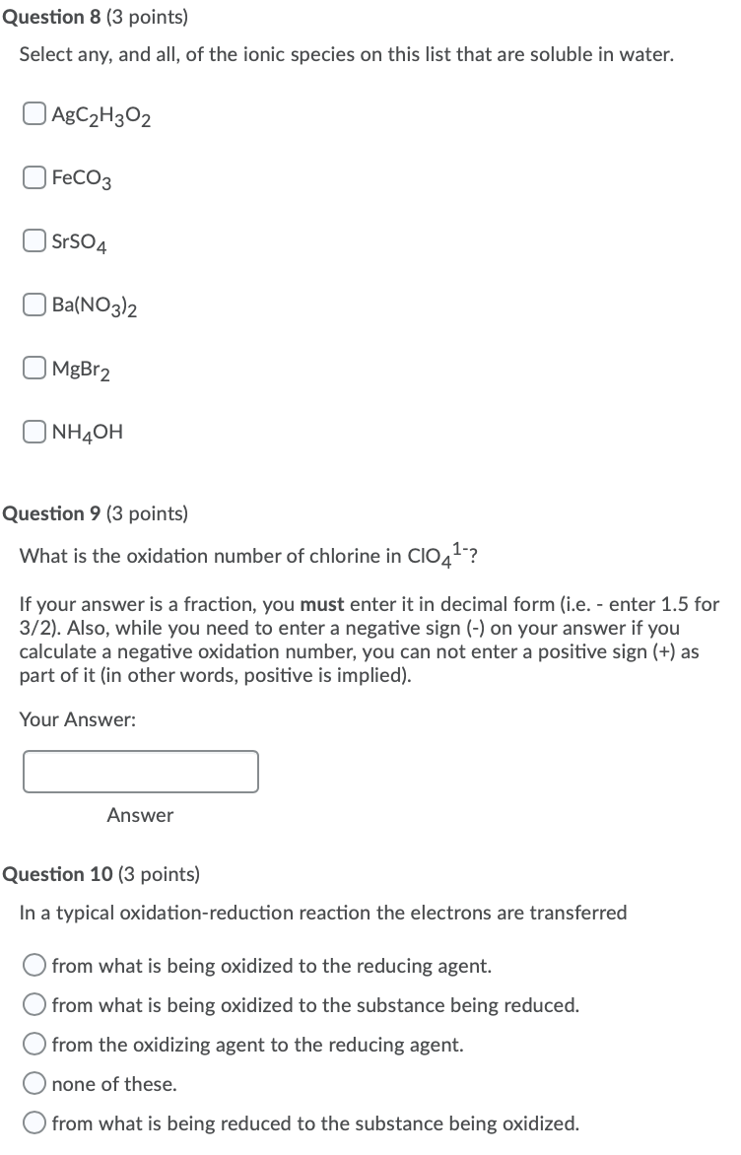Choose 'from what is being oxidized to the substance being reduced'

[34, 1004]
